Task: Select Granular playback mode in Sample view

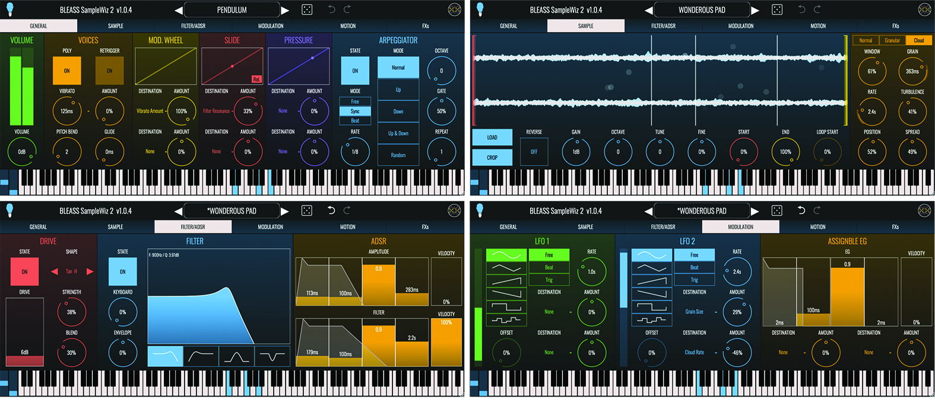Action: (x=892, y=40)
